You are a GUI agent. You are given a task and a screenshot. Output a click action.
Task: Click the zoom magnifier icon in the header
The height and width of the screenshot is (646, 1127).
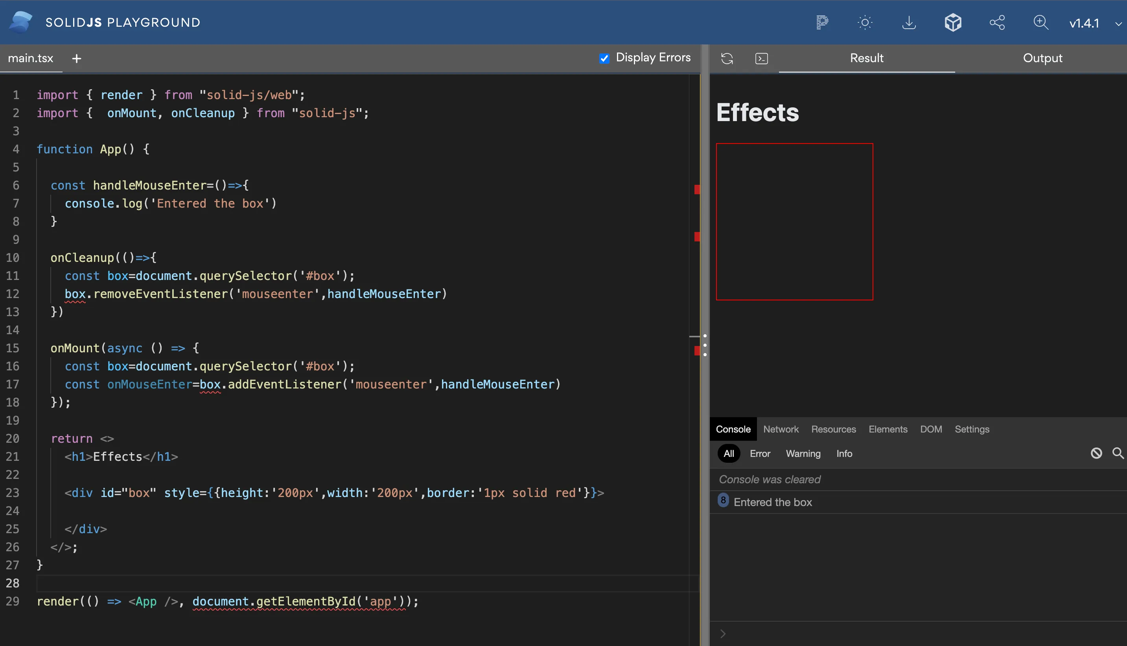1041,22
